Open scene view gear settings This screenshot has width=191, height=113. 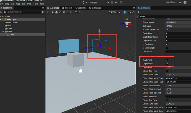click(x=133, y=12)
